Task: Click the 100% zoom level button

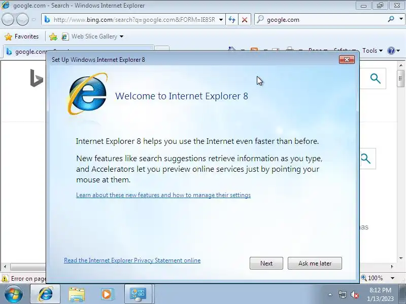Action: tap(372, 278)
